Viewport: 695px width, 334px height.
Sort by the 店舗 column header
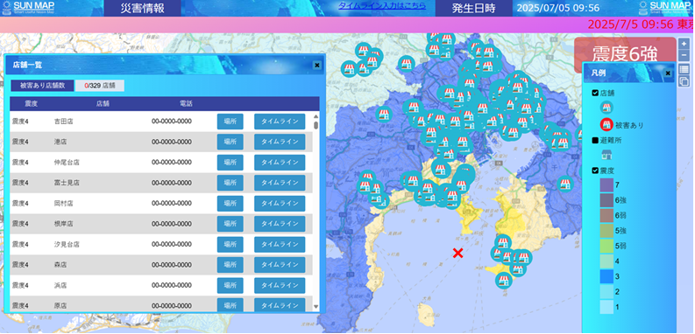click(x=103, y=103)
